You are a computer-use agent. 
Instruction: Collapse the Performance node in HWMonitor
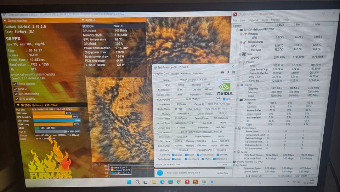(236, 128)
